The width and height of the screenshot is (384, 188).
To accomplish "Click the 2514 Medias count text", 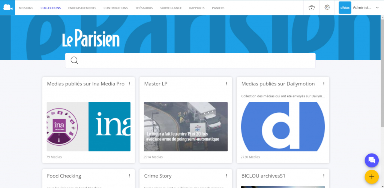I will pos(153,157).
